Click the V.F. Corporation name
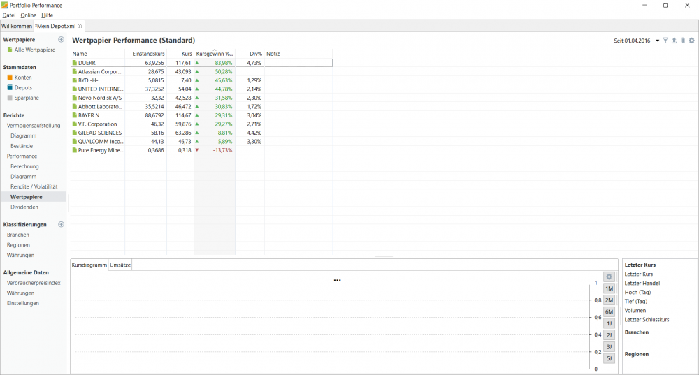699x375 pixels. tap(97, 124)
